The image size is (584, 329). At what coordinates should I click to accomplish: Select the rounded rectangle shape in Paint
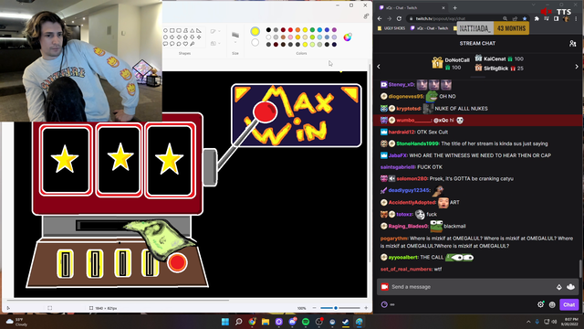(179, 30)
